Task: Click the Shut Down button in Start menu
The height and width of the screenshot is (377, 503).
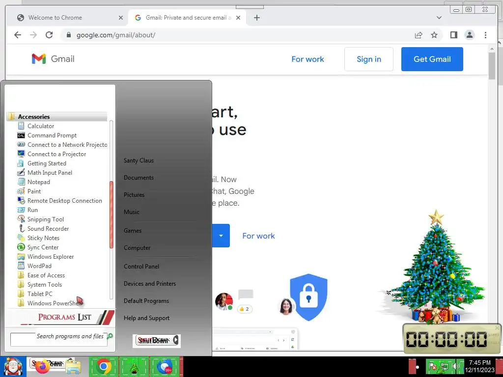Action: (153, 341)
